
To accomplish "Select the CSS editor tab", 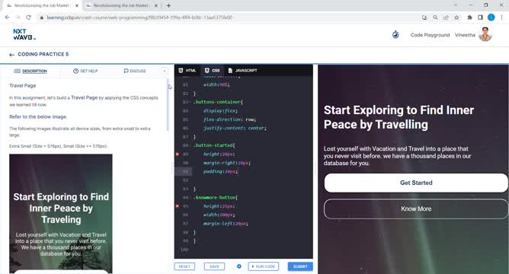I will click(x=212, y=70).
